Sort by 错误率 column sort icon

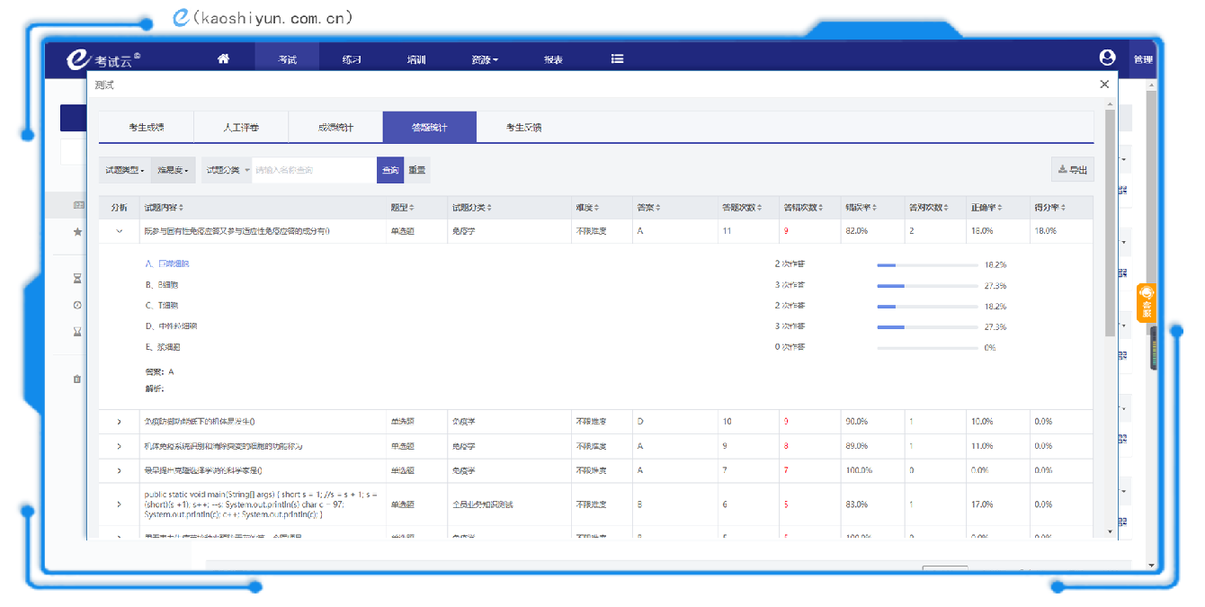(x=874, y=208)
